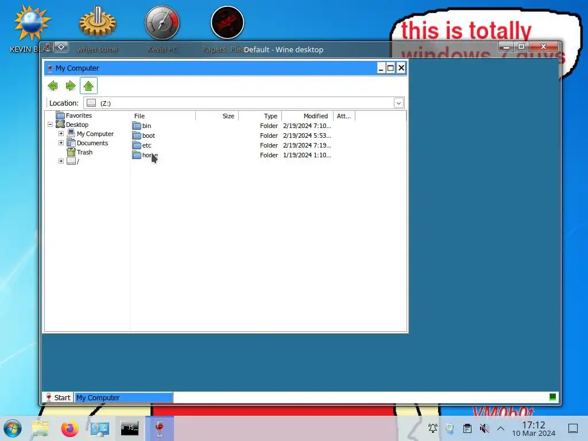Click My Computer in Wine taskbar

(x=124, y=397)
